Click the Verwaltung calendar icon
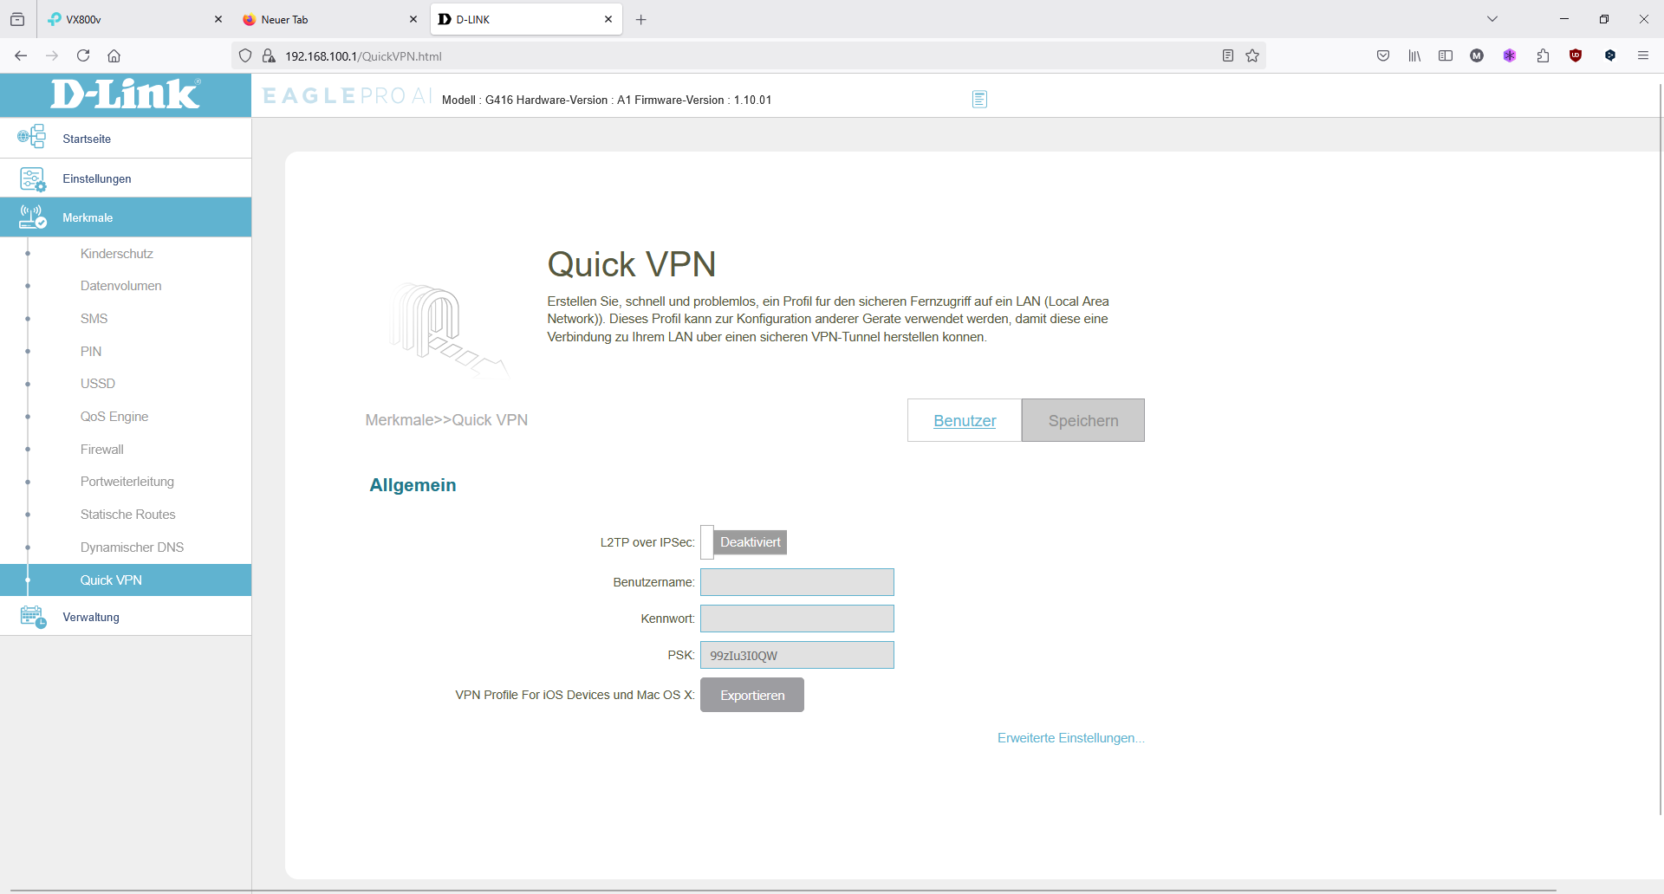 [33, 617]
